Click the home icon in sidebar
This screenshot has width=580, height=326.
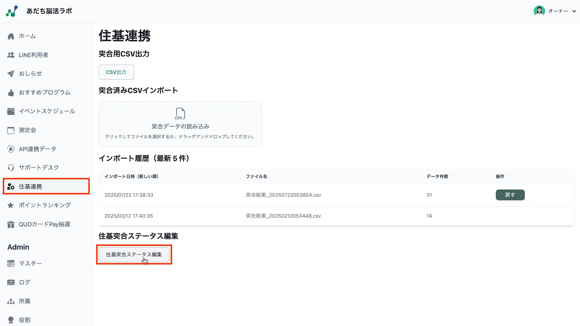[11, 36]
